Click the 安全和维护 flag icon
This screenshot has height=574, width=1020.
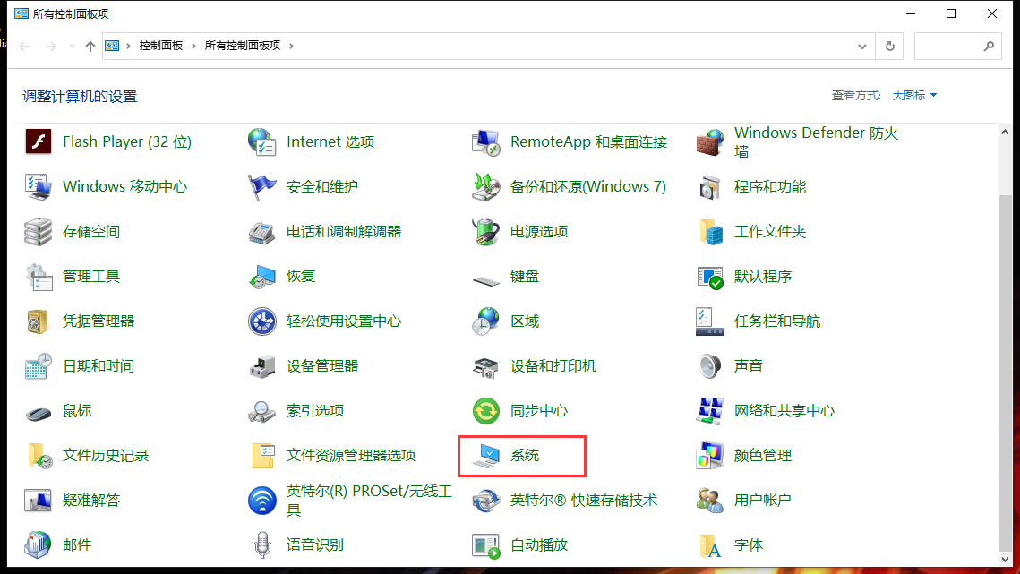coord(262,186)
